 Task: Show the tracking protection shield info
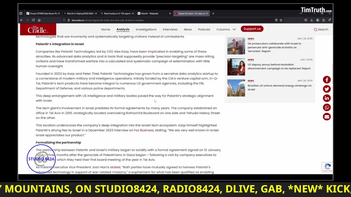click(64, 20)
